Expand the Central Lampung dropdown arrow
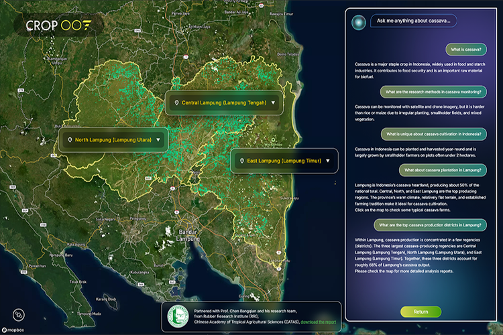Image resolution: width=503 pixels, height=335 pixels. click(274, 103)
